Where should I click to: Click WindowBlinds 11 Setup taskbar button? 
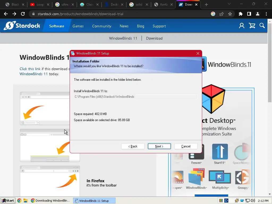94,201
